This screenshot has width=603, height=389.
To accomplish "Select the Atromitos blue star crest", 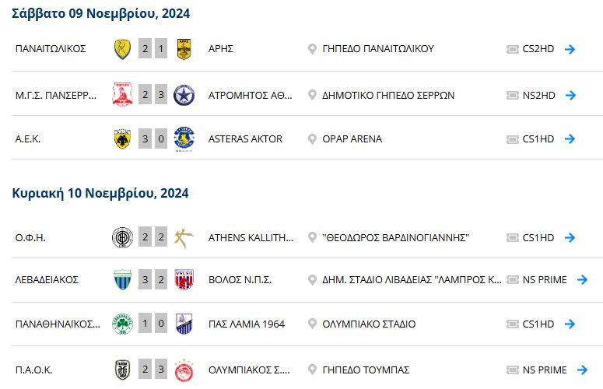I will coord(184,95).
